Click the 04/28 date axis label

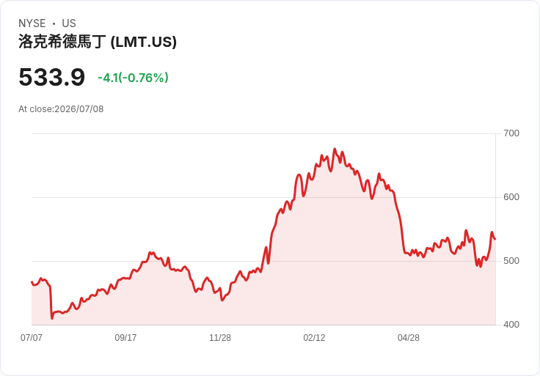click(409, 338)
